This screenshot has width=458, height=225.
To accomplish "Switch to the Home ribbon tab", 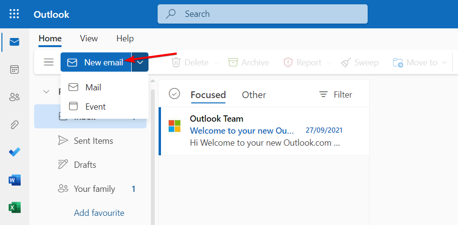I will pyautogui.click(x=50, y=38).
